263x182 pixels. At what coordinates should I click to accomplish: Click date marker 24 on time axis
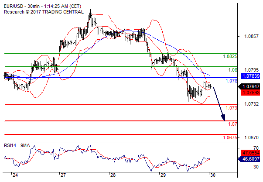(15, 175)
